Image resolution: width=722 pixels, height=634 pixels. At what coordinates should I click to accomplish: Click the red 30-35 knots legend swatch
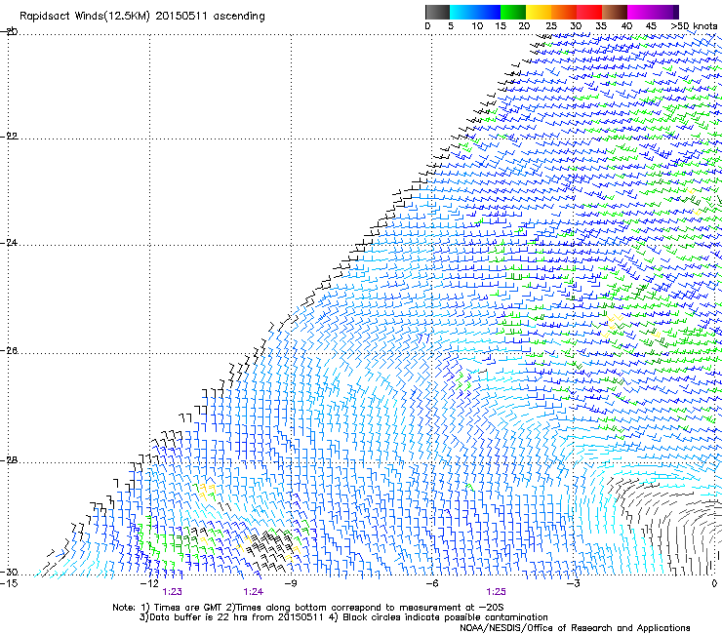[589, 12]
